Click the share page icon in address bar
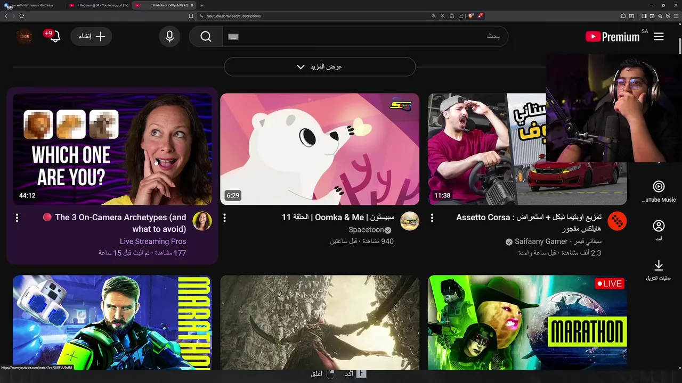Screen dimensions: 682x383 pyautogui.click(x=461, y=16)
